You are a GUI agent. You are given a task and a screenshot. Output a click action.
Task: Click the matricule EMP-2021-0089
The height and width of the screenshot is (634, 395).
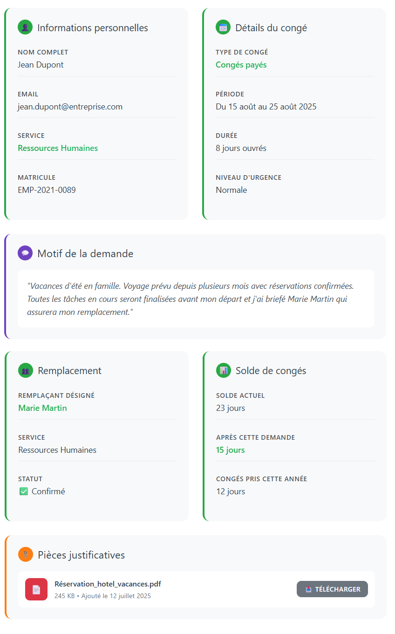coord(47,190)
